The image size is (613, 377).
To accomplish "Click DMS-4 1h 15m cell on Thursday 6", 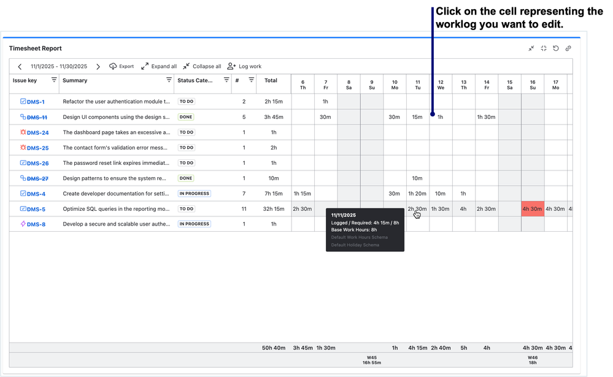I will 302,193.
